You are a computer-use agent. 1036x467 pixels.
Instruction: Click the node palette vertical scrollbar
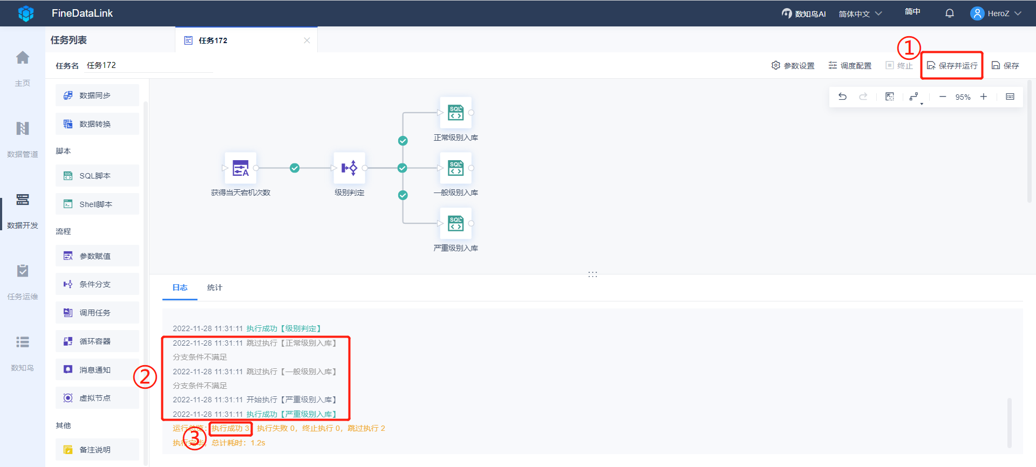[146, 283]
